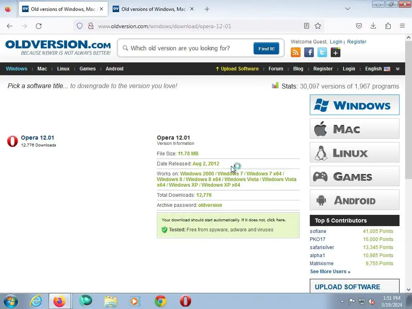Open contributor sofiane's profile
412x309 pixels.
pos(318,231)
